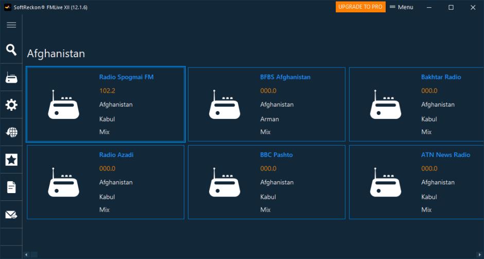Open the document page sidebar icon

11,187
